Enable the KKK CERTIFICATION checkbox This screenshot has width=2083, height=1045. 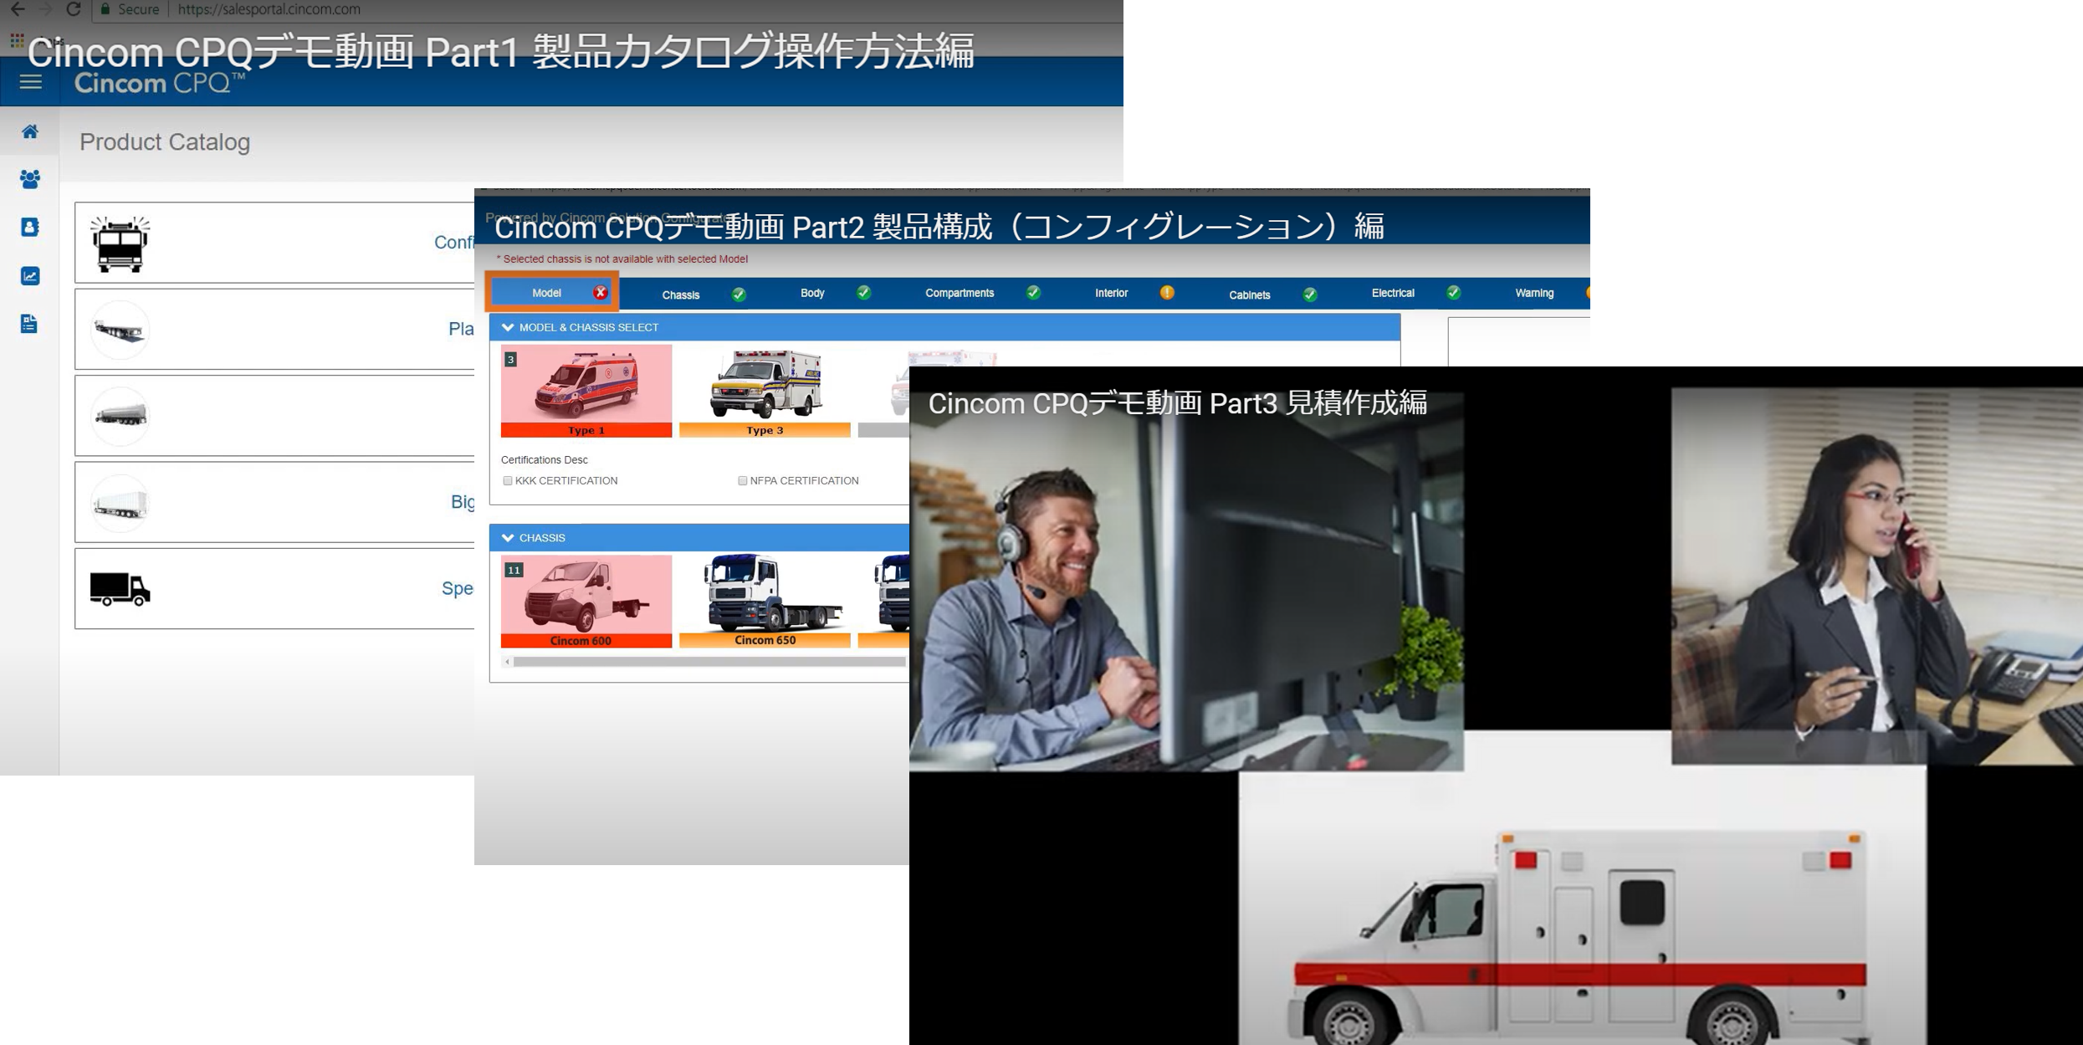click(x=508, y=480)
